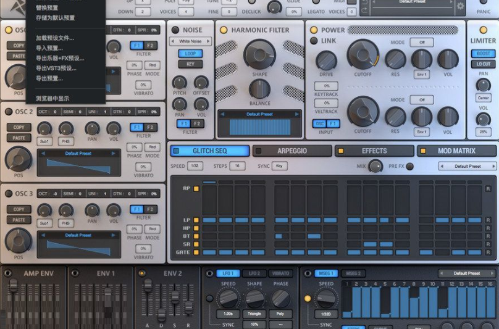Image resolution: width=499 pixels, height=329 pixels.
Task: Click the orange LP row indicator square
Action: pos(196,220)
